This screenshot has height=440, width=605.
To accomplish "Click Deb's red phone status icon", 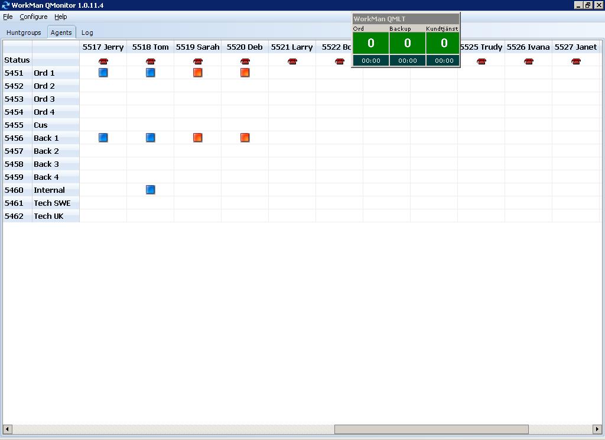I will [x=245, y=61].
